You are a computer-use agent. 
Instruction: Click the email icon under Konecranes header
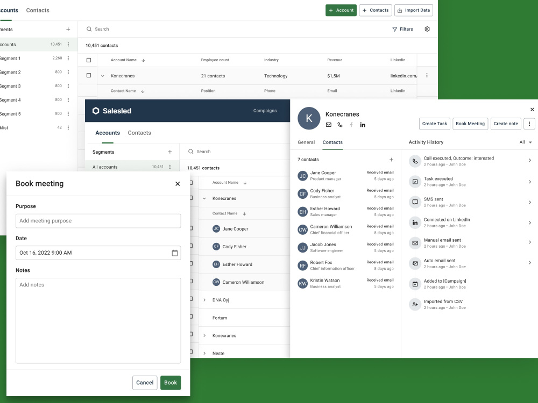pyautogui.click(x=328, y=125)
